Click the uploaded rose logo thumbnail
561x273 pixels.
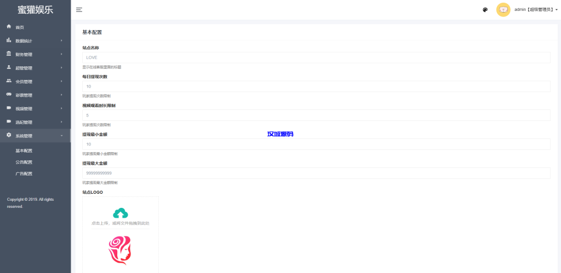point(120,251)
